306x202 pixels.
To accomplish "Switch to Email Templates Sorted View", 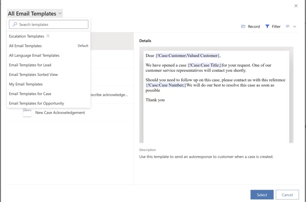I will [x=49, y=75].
